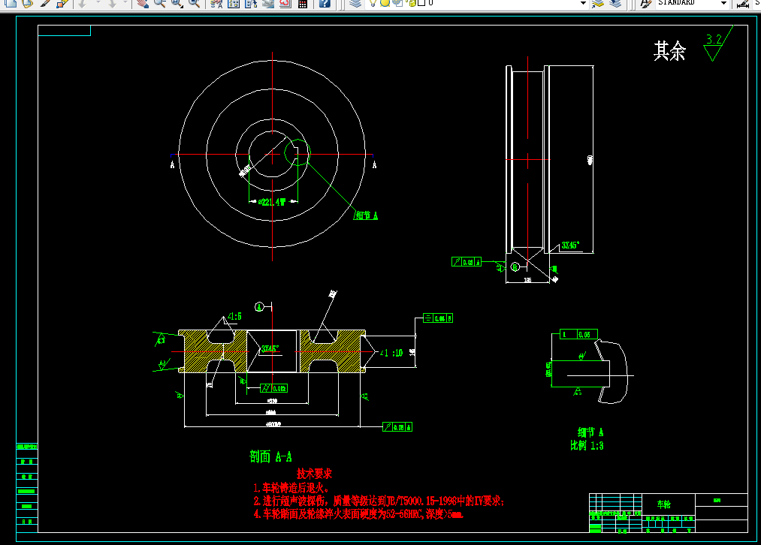Select the 细节 A title above scale text
The height and width of the screenshot is (545, 761).
(590, 432)
